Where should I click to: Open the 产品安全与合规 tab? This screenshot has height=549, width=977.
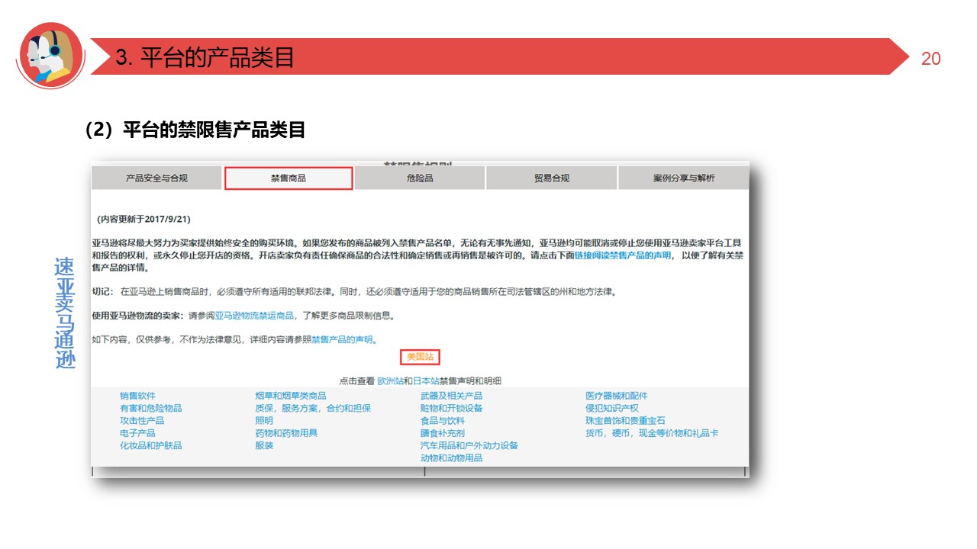click(156, 178)
